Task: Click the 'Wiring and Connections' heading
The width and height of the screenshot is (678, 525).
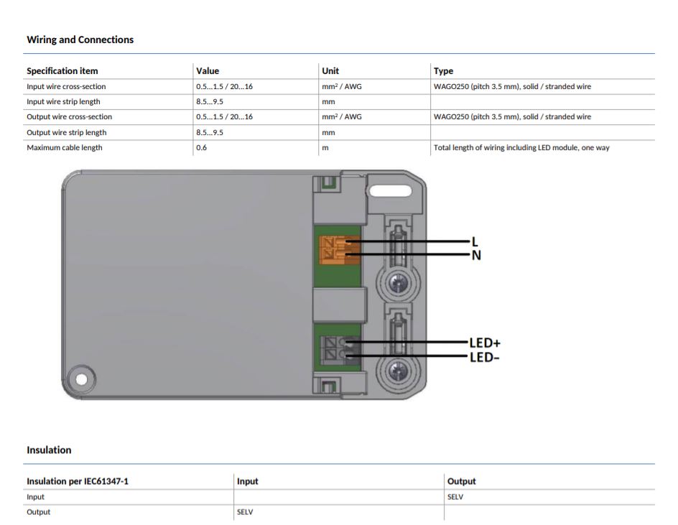Action: tap(80, 40)
